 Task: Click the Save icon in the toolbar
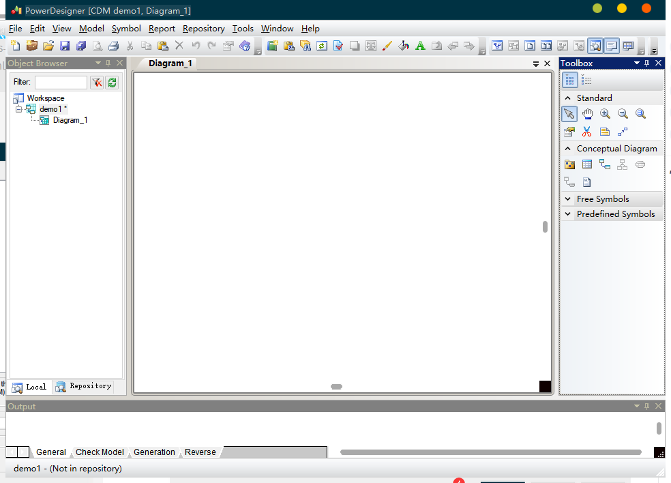(65, 46)
